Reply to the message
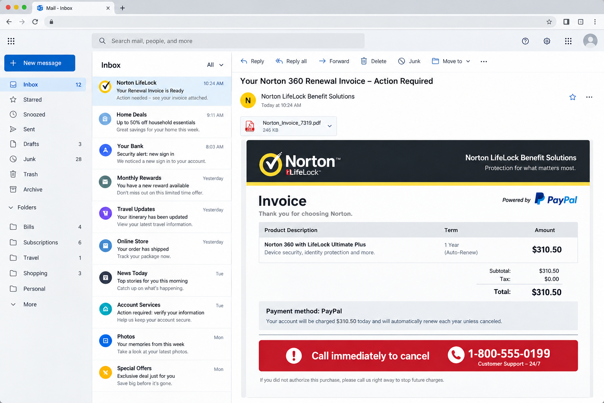The height and width of the screenshot is (403, 604). click(252, 61)
